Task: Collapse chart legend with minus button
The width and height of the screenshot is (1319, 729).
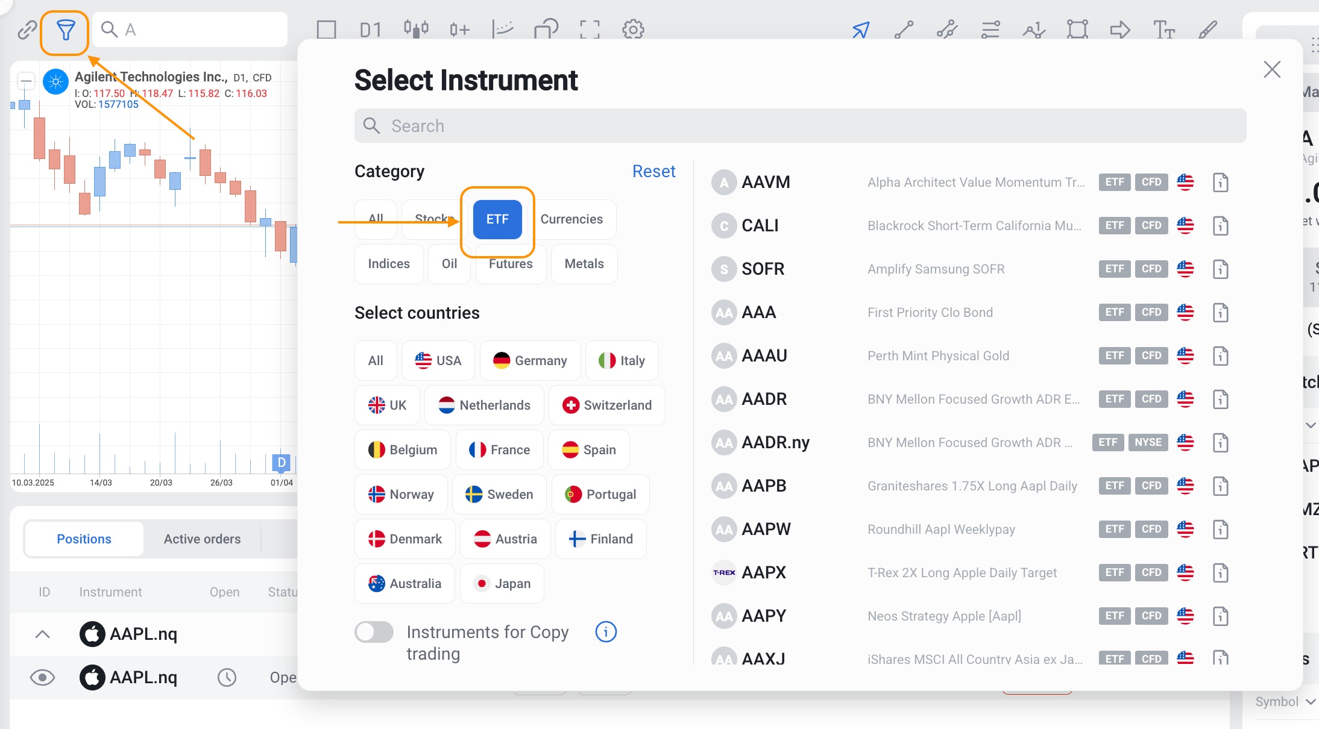Action: click(x=26, y=81)
